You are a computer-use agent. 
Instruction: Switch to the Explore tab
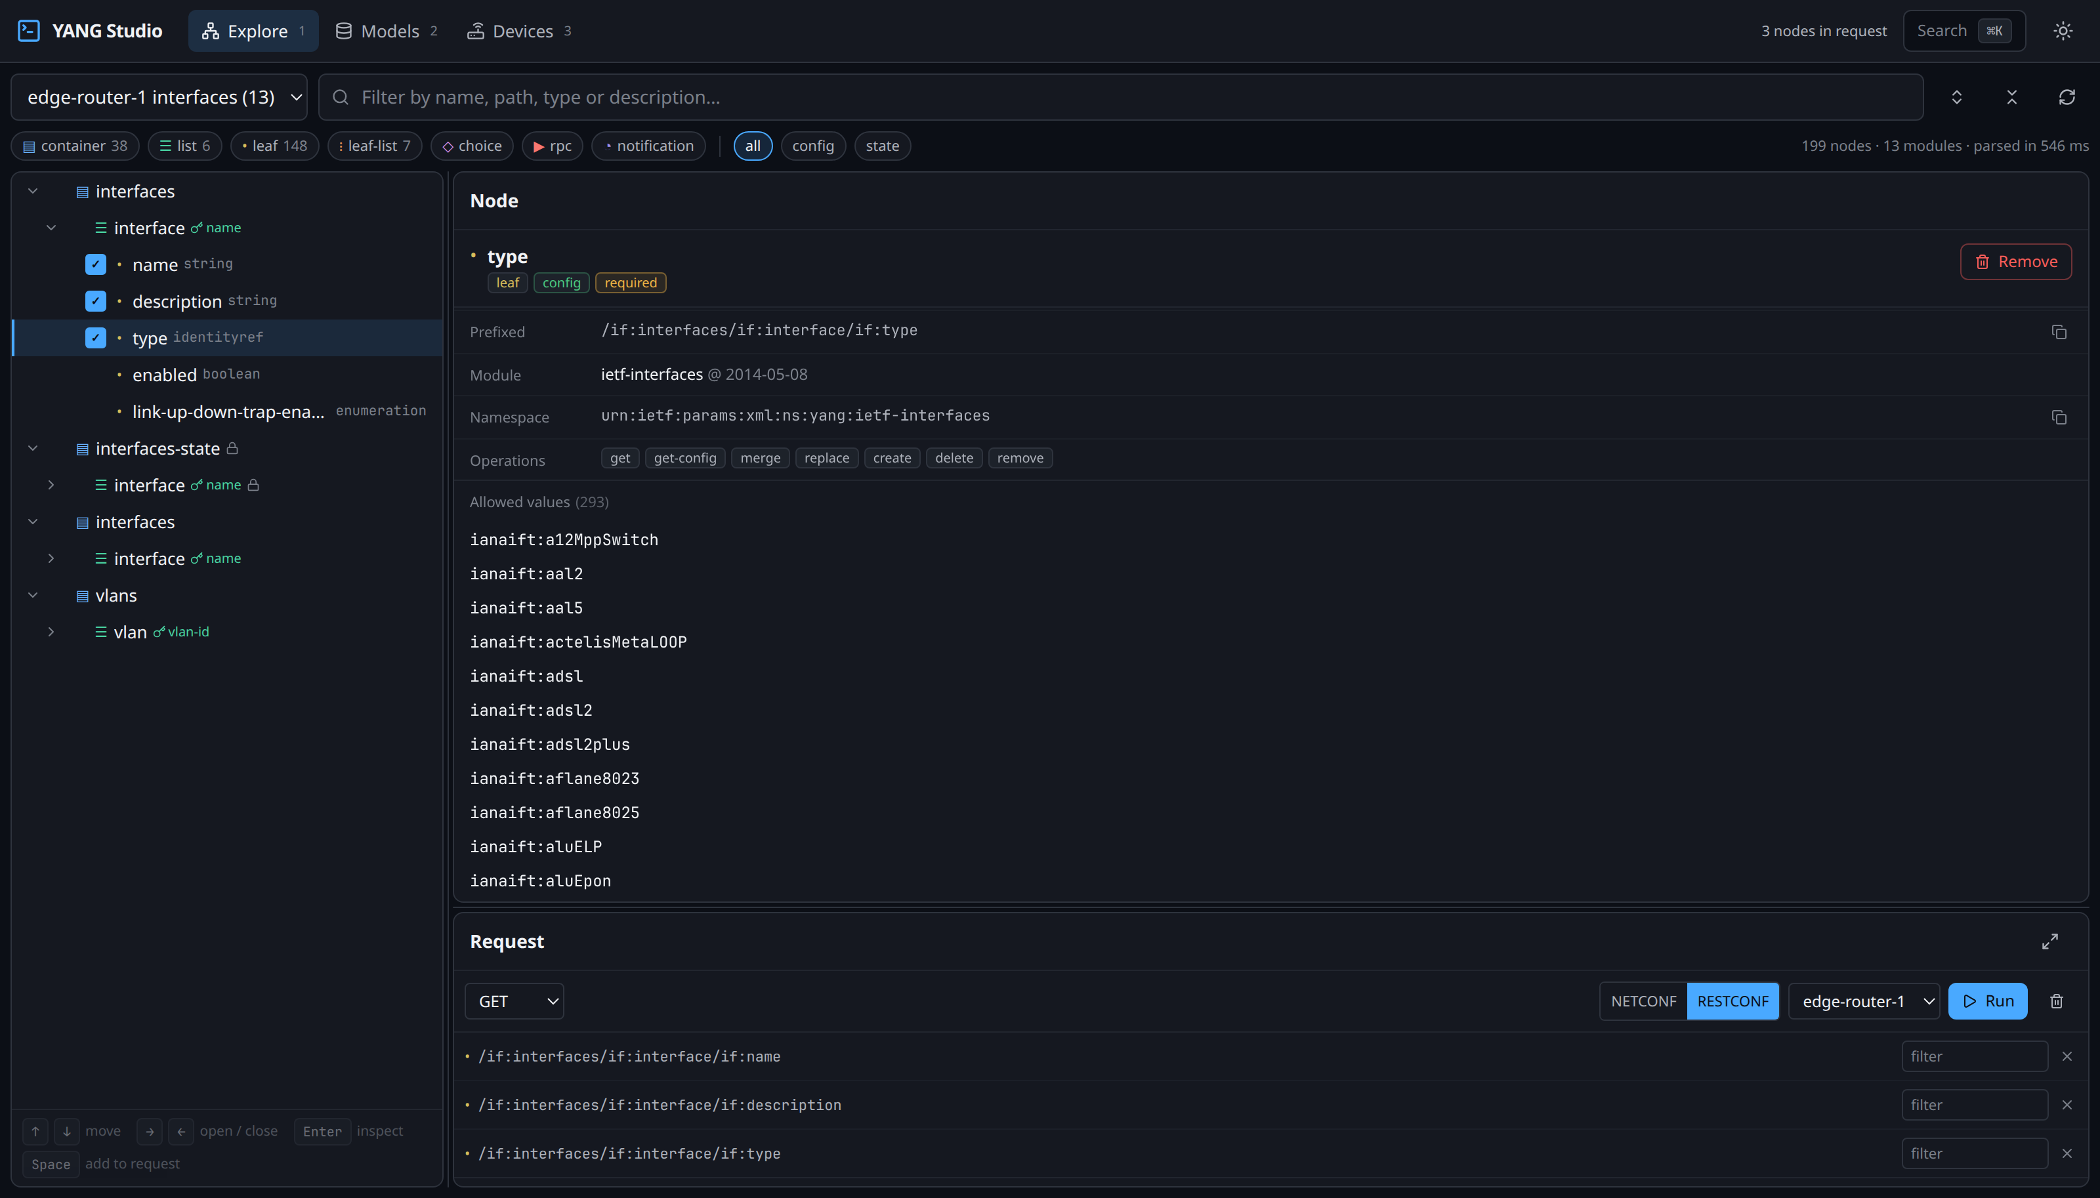click(x=253, y=31)
